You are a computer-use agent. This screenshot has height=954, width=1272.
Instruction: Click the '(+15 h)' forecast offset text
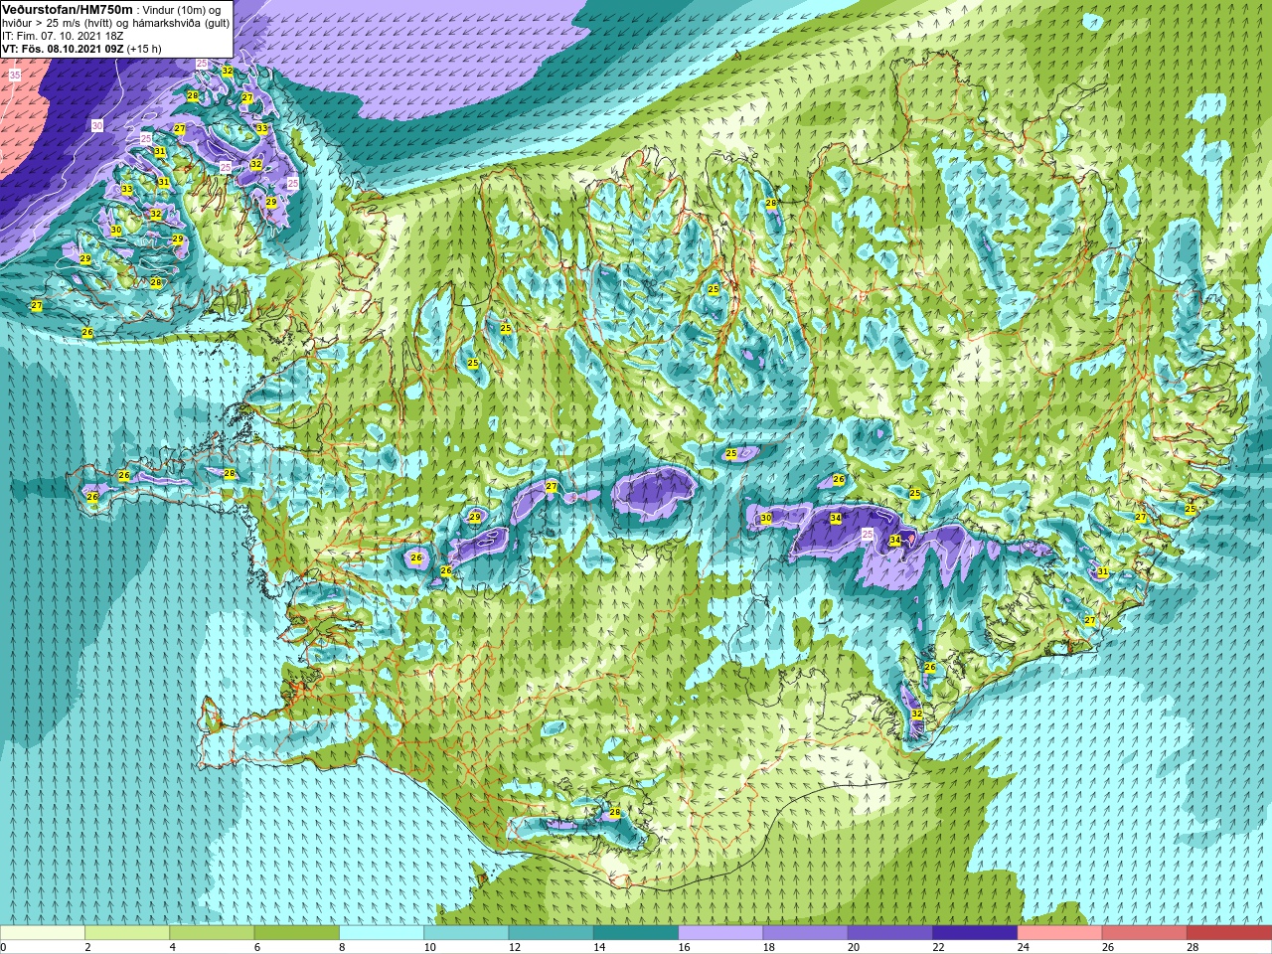(x=144, y=48)
